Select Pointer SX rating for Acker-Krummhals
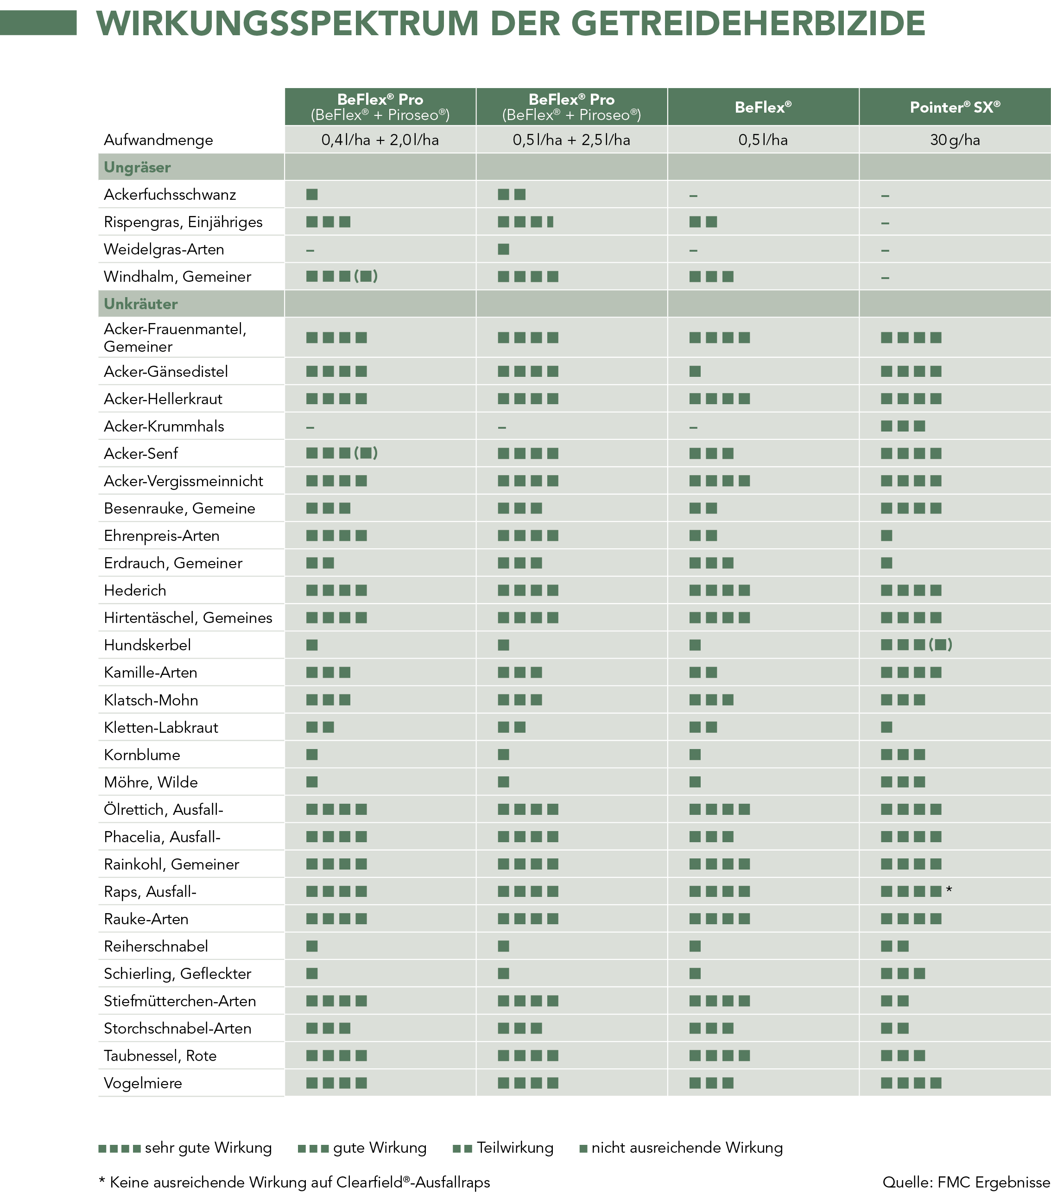 [x=903, y=426]
